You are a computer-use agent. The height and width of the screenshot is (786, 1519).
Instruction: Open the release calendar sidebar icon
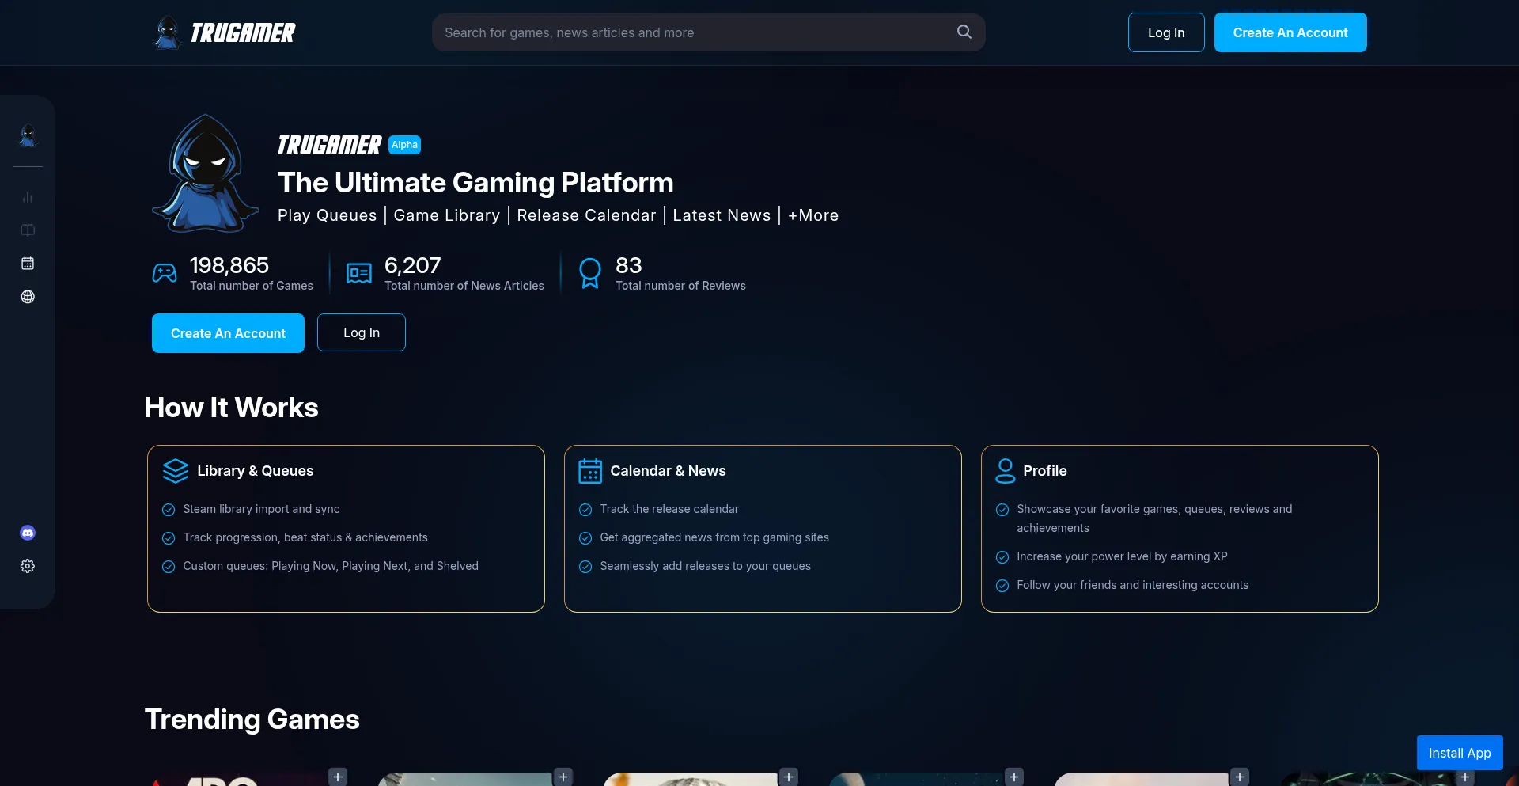click(28, 264)
